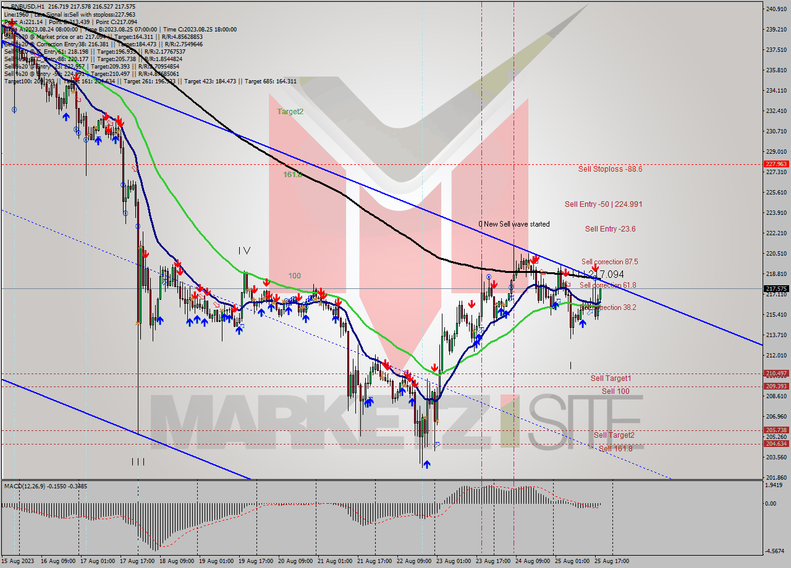Click the 'Sell 100' label

pos(615,391)
